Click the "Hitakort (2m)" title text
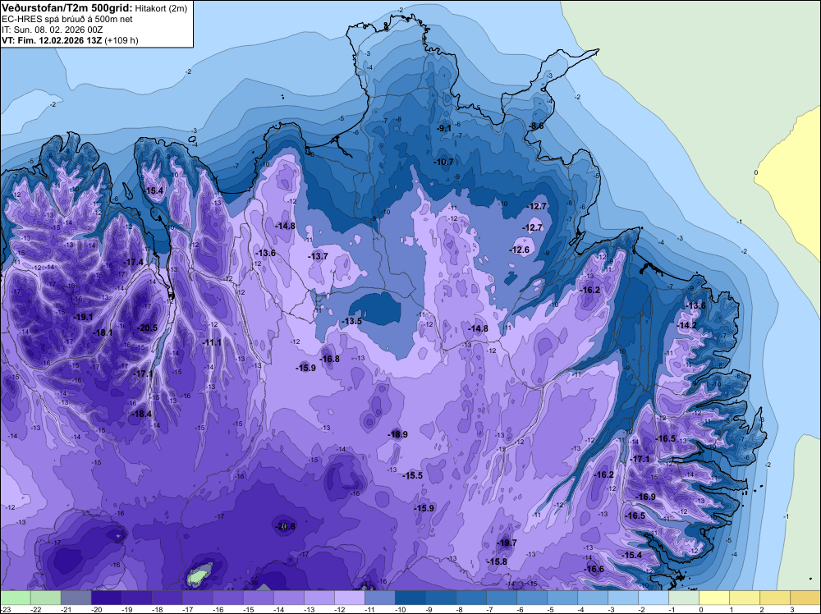 (161, 8)
